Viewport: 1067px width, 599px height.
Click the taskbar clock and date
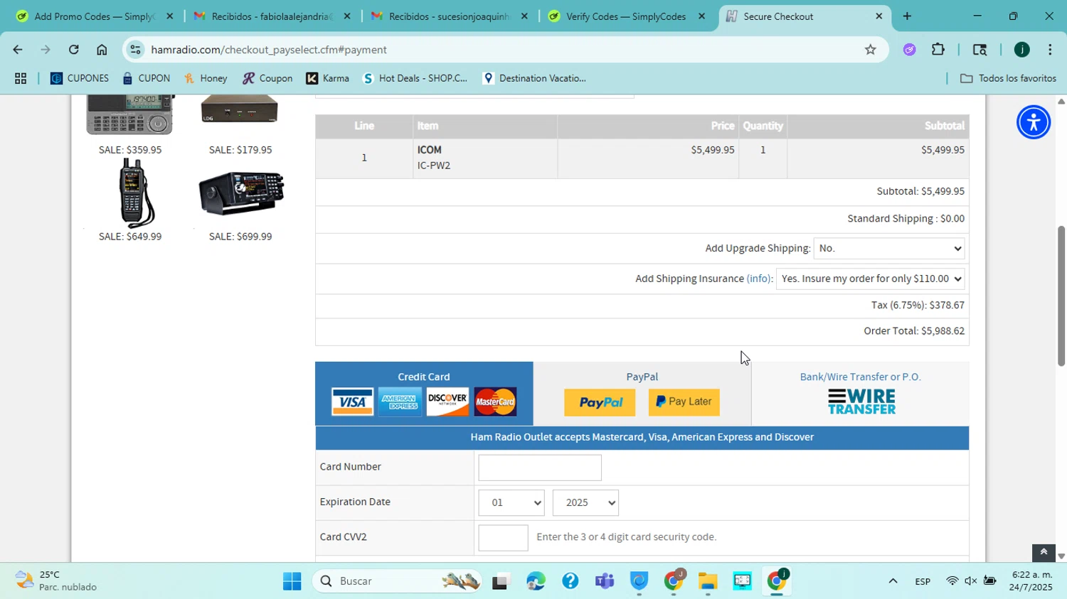click(1031, 581)
